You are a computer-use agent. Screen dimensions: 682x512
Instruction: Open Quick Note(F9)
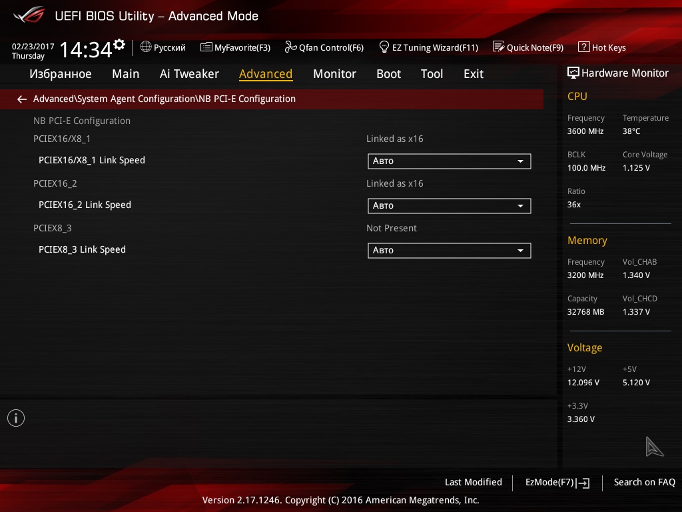pyautogui.click(x=528, y=47)
